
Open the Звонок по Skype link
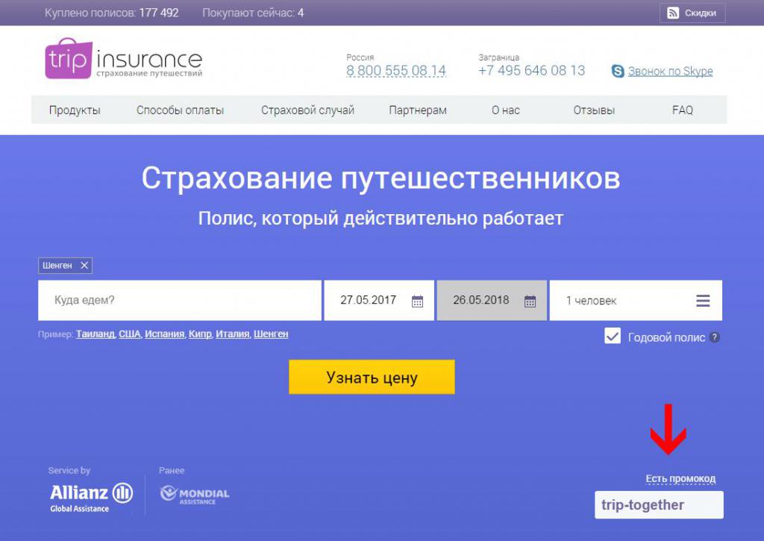tap(670, 71)
